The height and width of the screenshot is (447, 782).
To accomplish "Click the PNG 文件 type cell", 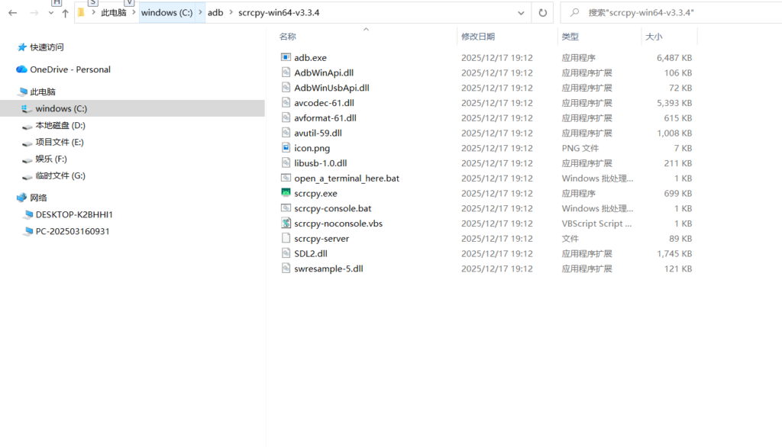I will (x=580, y=148).
